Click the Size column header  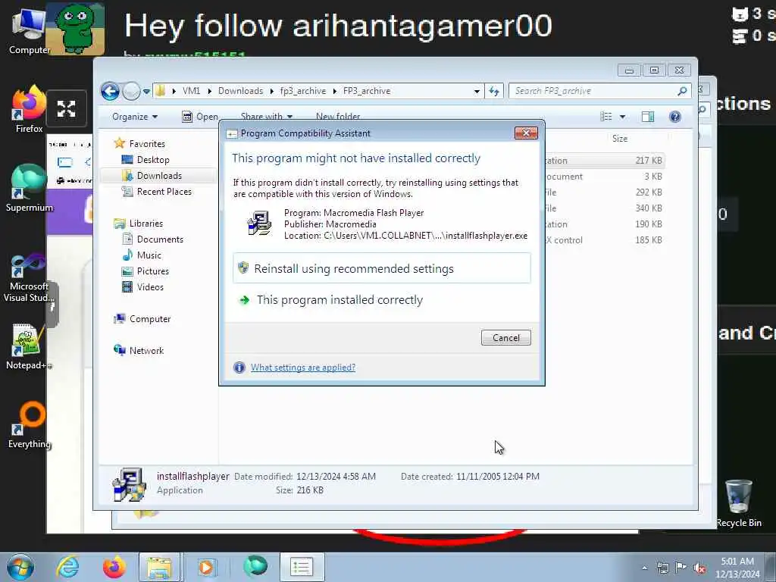[620, 139]
